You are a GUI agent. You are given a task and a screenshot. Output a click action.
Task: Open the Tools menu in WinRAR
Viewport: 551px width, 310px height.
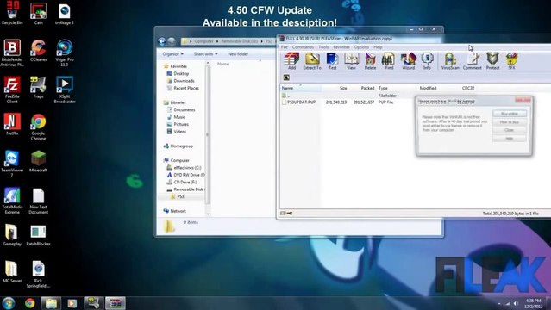click(323, 47)
